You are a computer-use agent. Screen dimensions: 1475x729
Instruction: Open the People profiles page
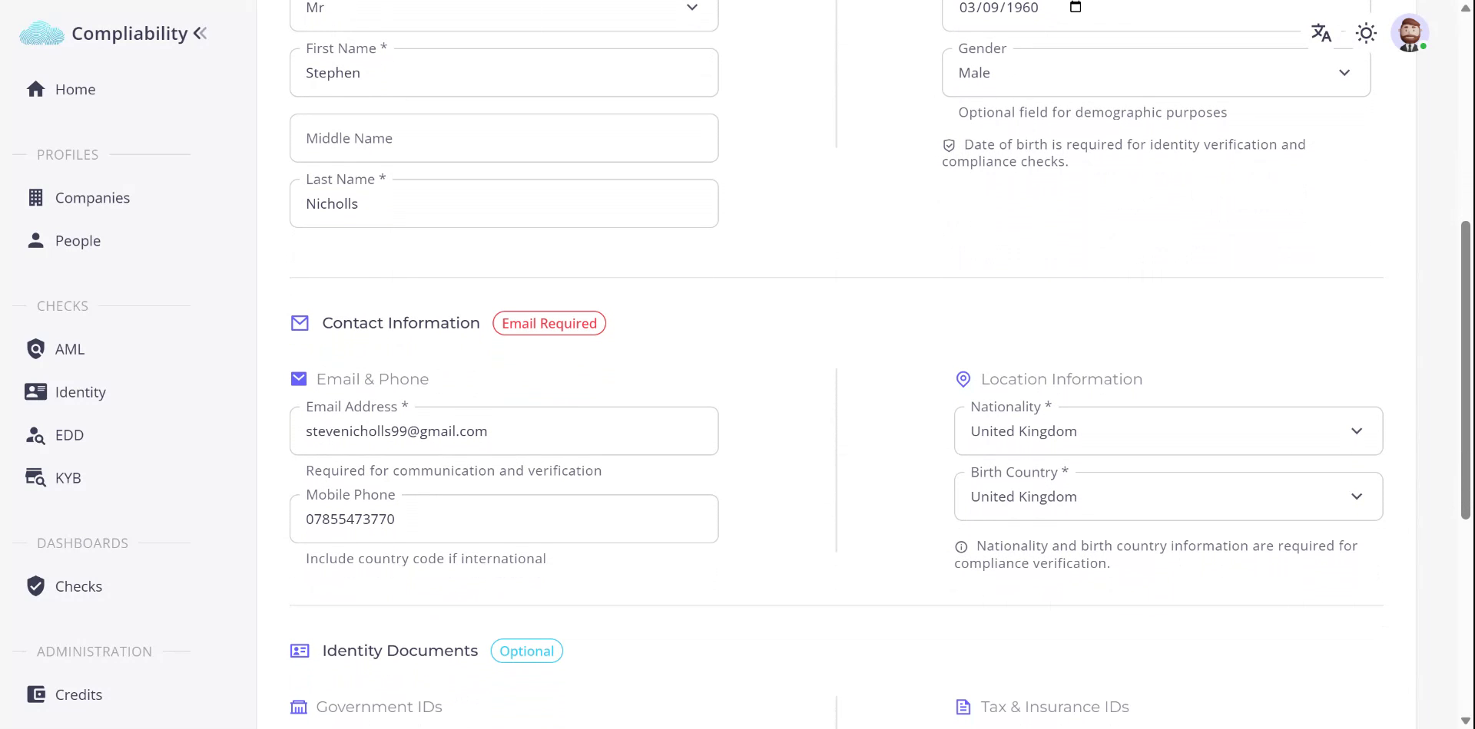click(78, 241)
